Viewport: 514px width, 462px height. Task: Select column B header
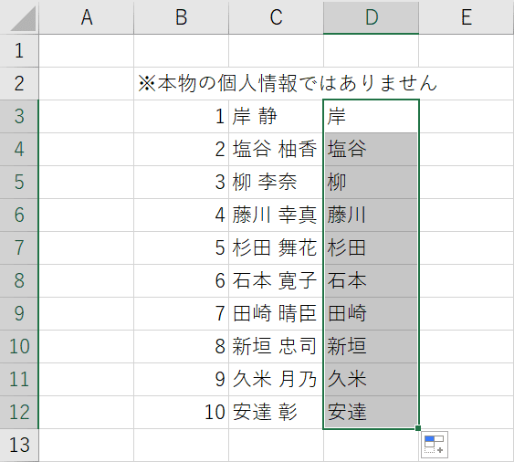[182, 17]
